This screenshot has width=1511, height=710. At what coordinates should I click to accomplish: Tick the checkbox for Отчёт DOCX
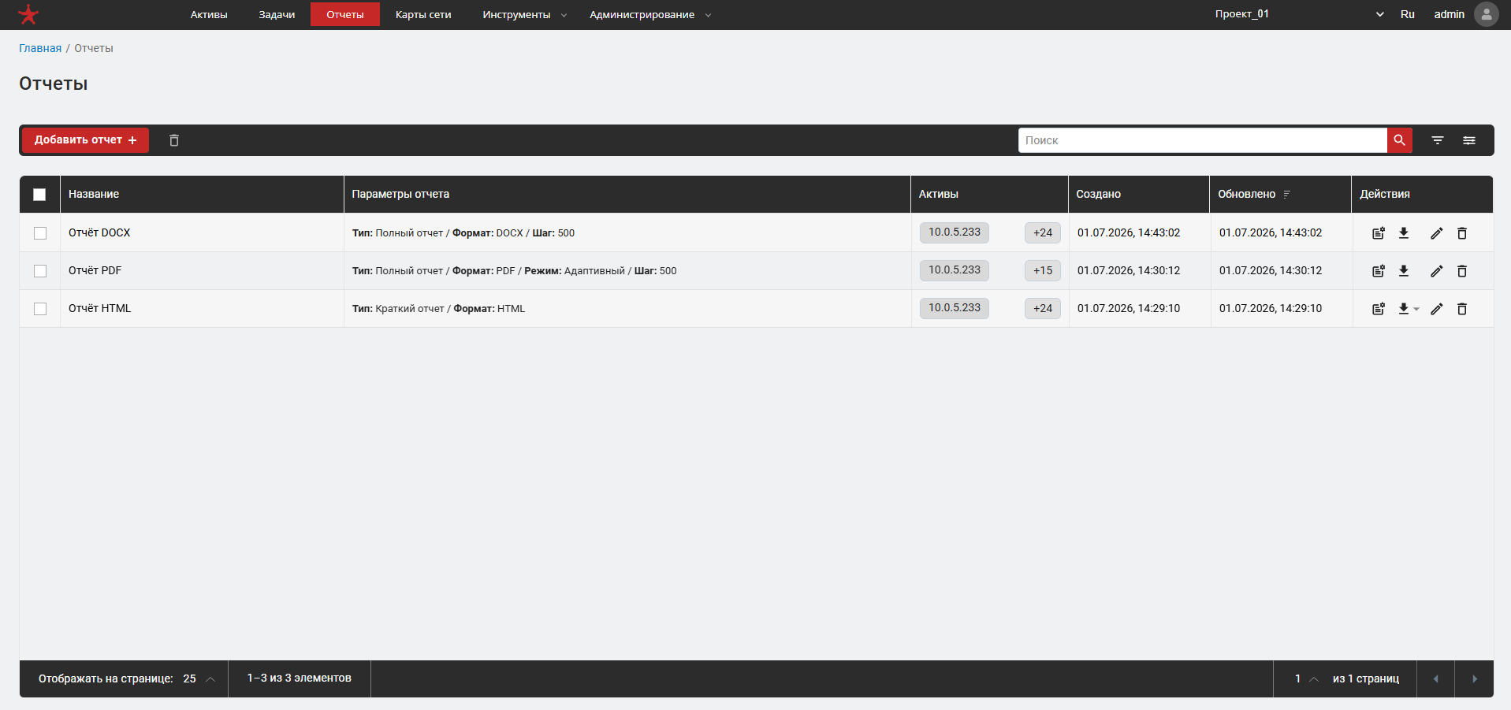coord(40,233)
